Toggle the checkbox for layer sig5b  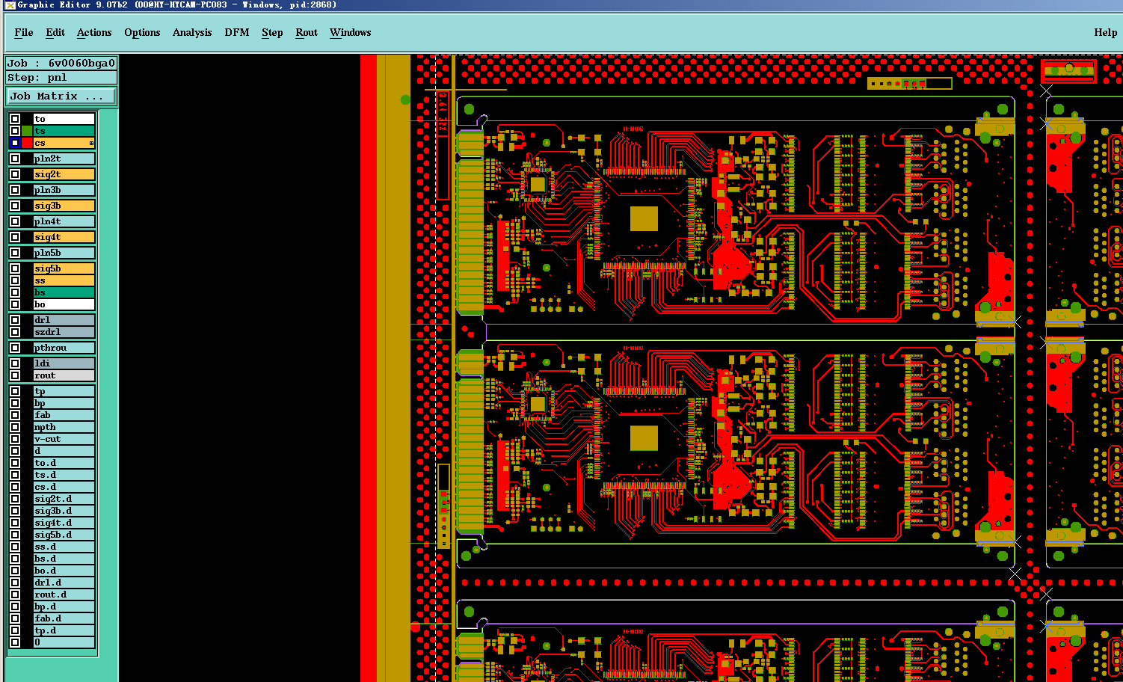[15, 268]
